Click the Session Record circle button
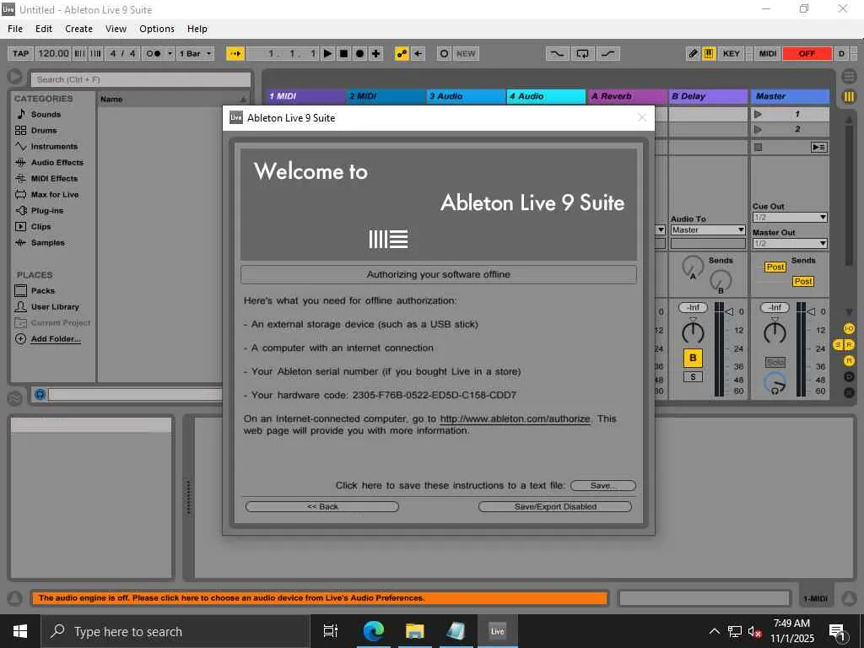864x648 pixels. pyautogui.click(x=444, y=53)
